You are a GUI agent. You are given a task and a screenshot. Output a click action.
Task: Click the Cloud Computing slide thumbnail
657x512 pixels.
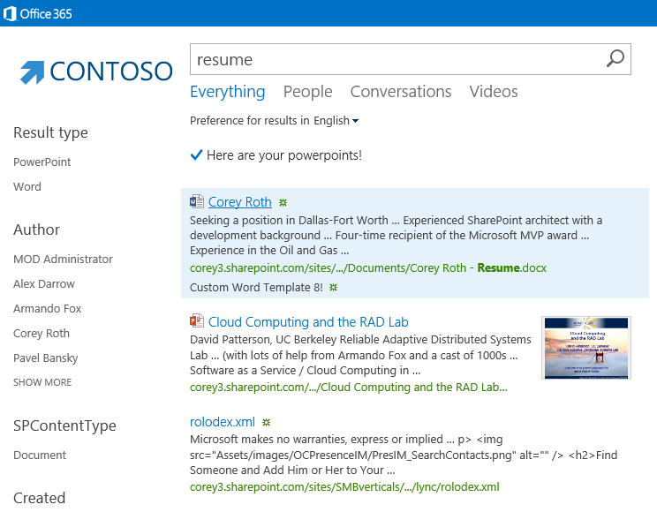click(586, 348)
